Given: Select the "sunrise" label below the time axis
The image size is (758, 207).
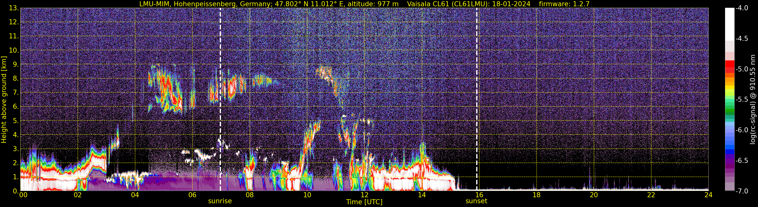Looking at the screenshot, I should [x=220, y=201].
